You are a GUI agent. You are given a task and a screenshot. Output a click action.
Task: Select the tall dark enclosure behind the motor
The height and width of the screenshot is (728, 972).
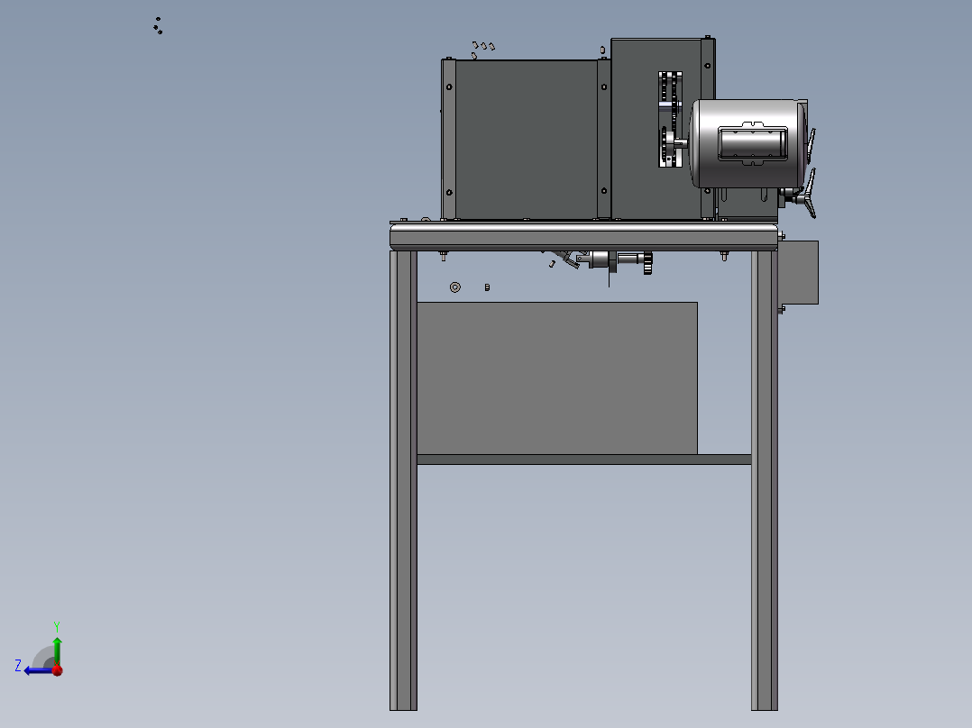point(657,129)
